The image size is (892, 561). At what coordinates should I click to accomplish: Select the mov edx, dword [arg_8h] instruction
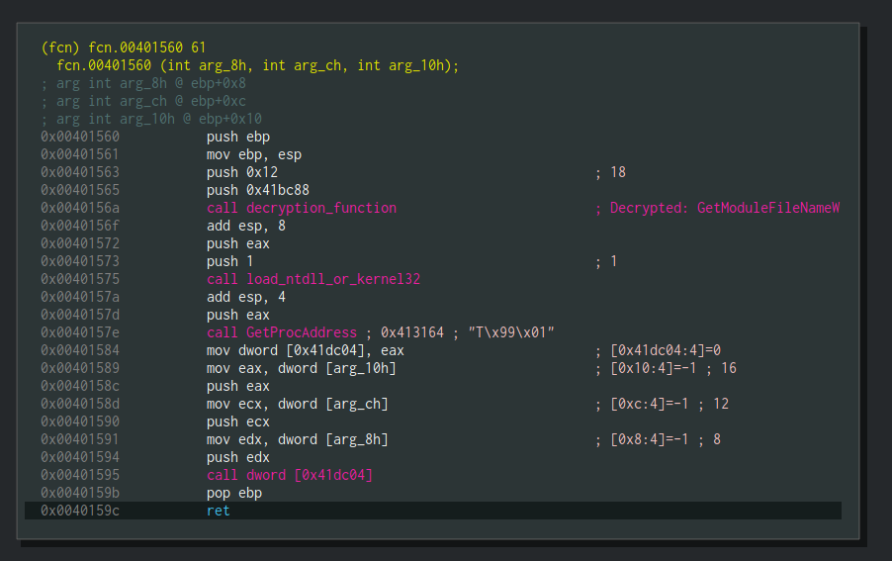point(297,439)
